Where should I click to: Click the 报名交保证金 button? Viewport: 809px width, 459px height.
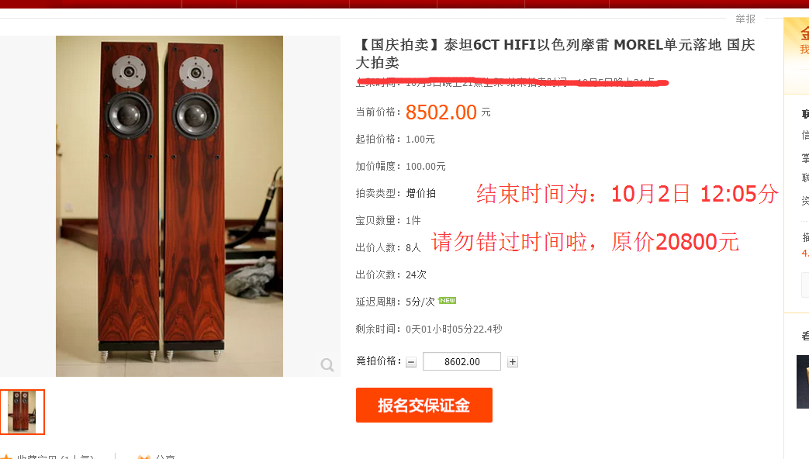tap(424, 406)
